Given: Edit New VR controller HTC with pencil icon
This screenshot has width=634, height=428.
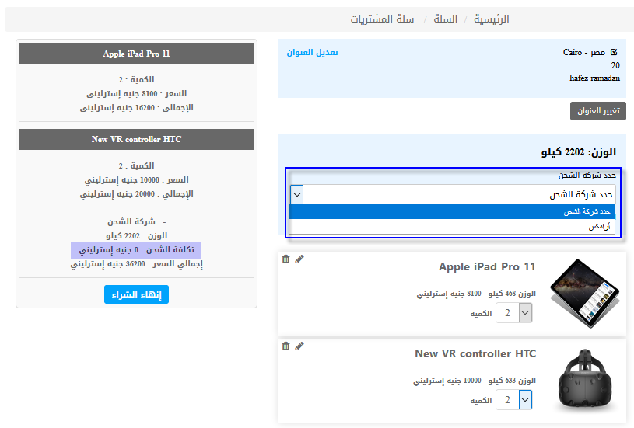Looking at the screenshot, I should click(x=299, y=346).
